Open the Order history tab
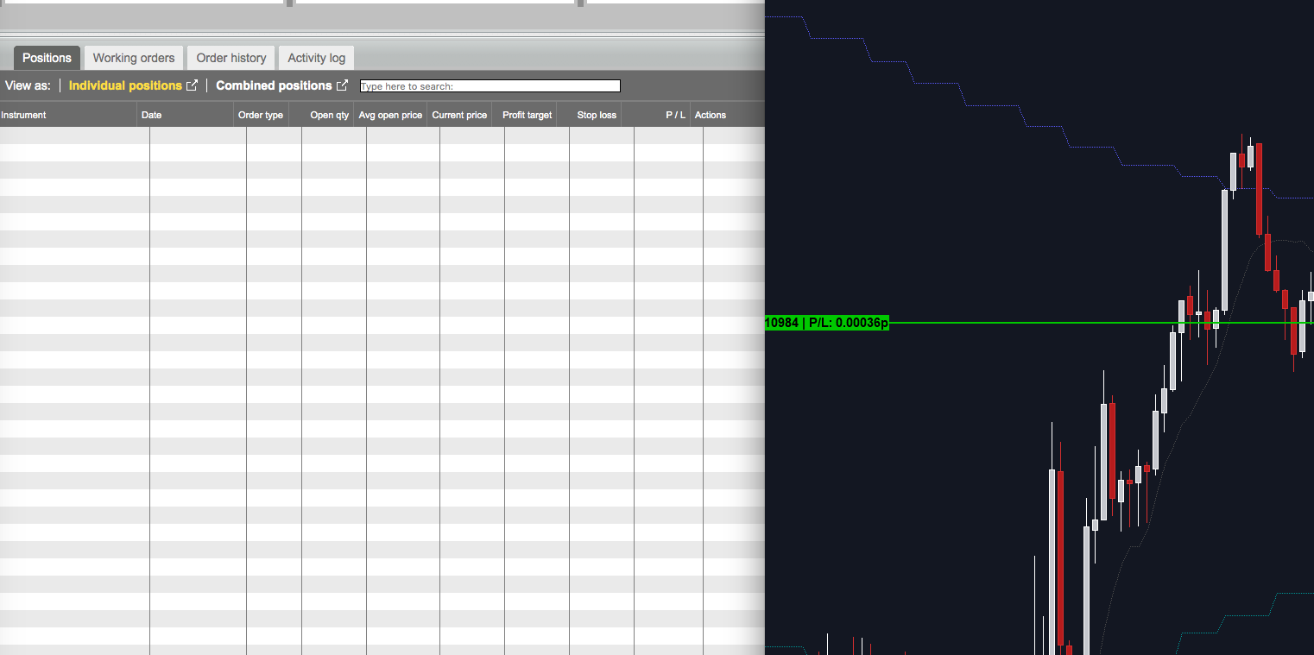The height and width of the screenshot is (655, 1314). tap(231, 58)
